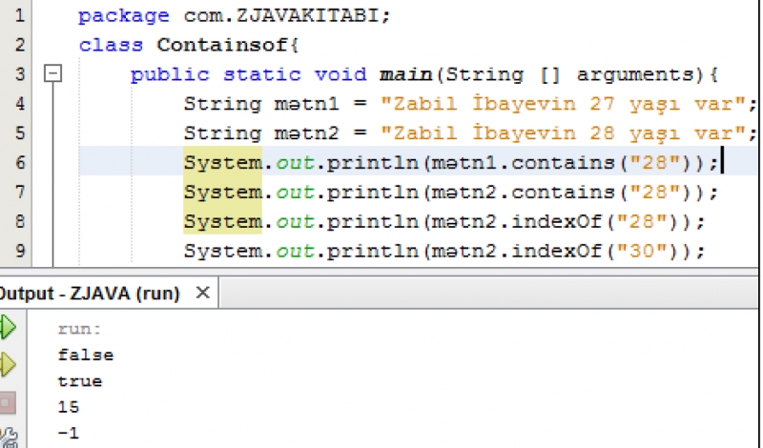
Task: Click line number 1 in the gutter
Action: [x=21, y=16]
